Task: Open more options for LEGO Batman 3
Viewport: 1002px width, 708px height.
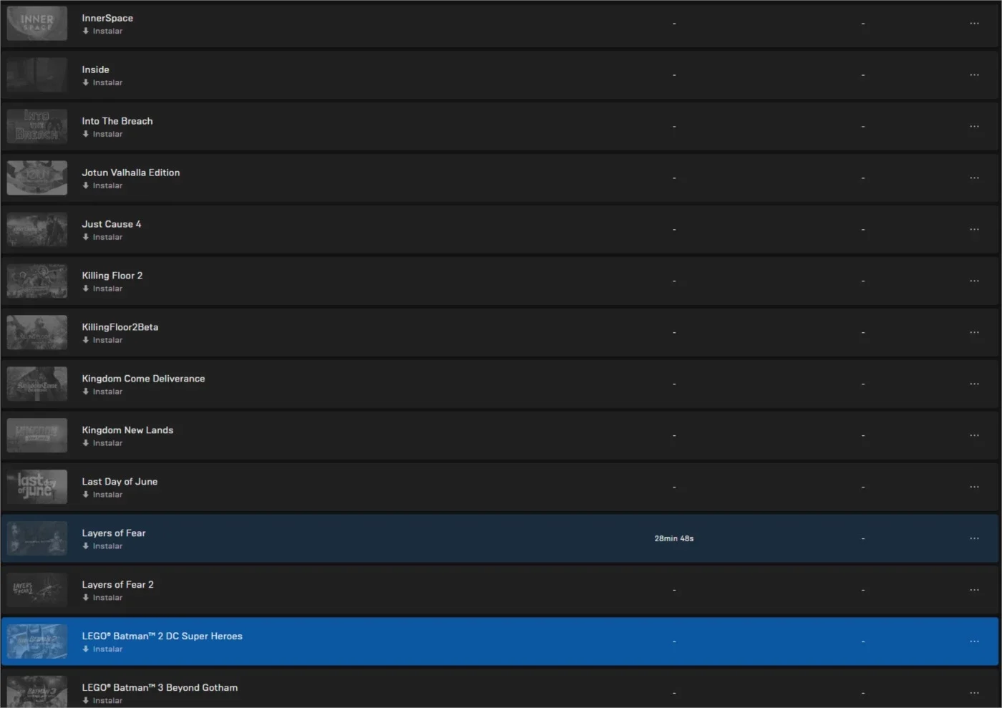Action: [x=974, y=693]
